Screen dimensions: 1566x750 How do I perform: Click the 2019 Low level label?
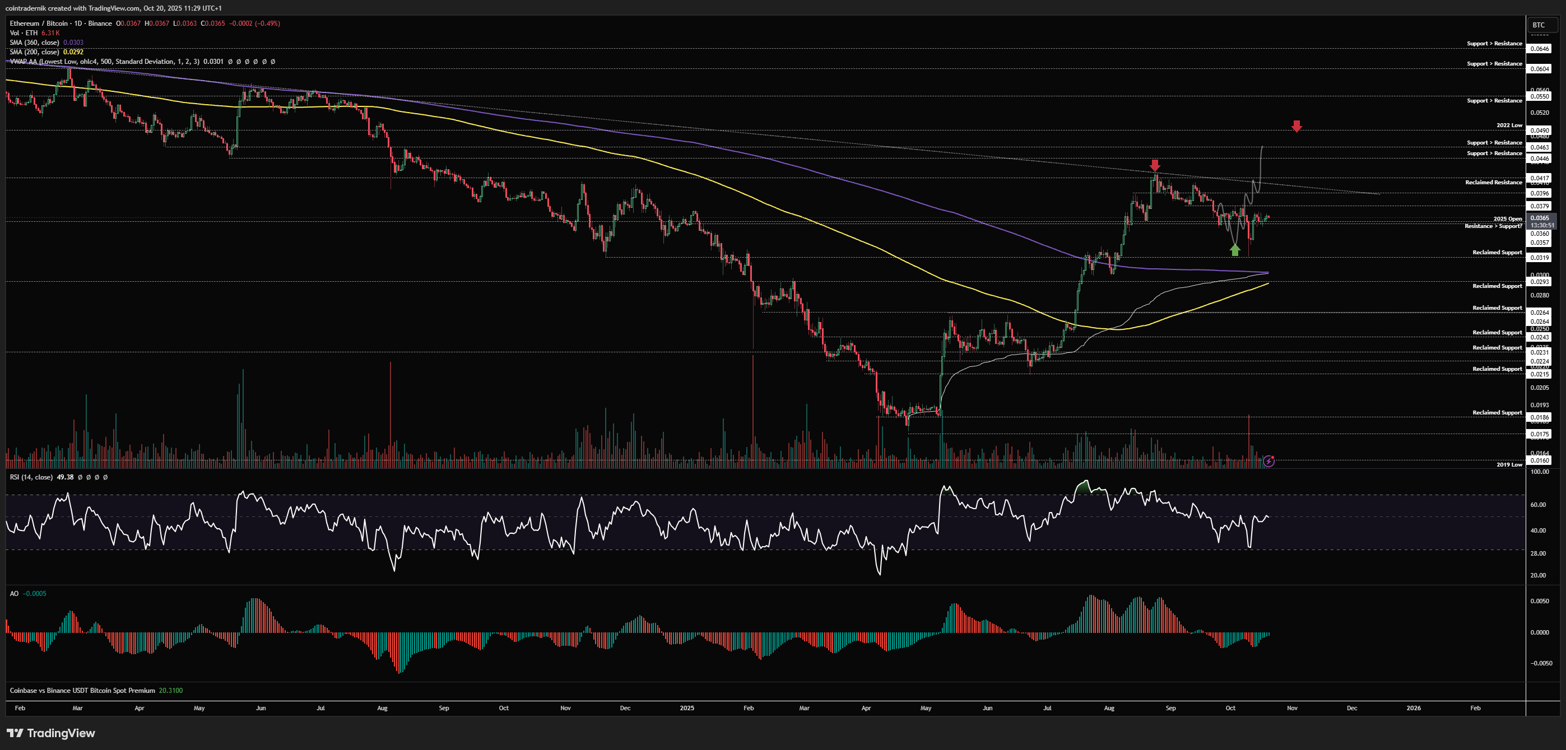[x=1509, y=464]
